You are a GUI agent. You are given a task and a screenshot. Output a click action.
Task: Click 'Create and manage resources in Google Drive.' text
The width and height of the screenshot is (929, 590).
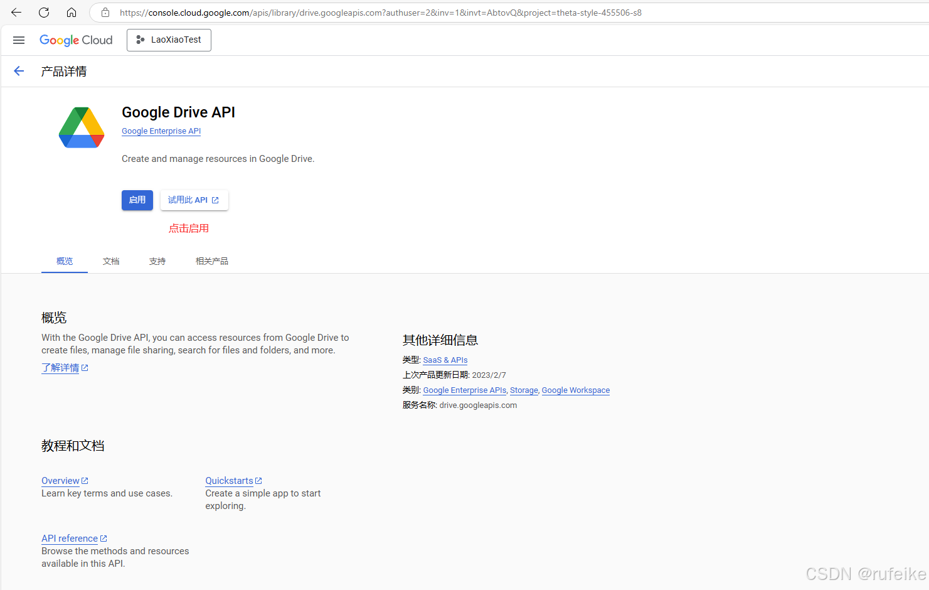tap(218, 159)
